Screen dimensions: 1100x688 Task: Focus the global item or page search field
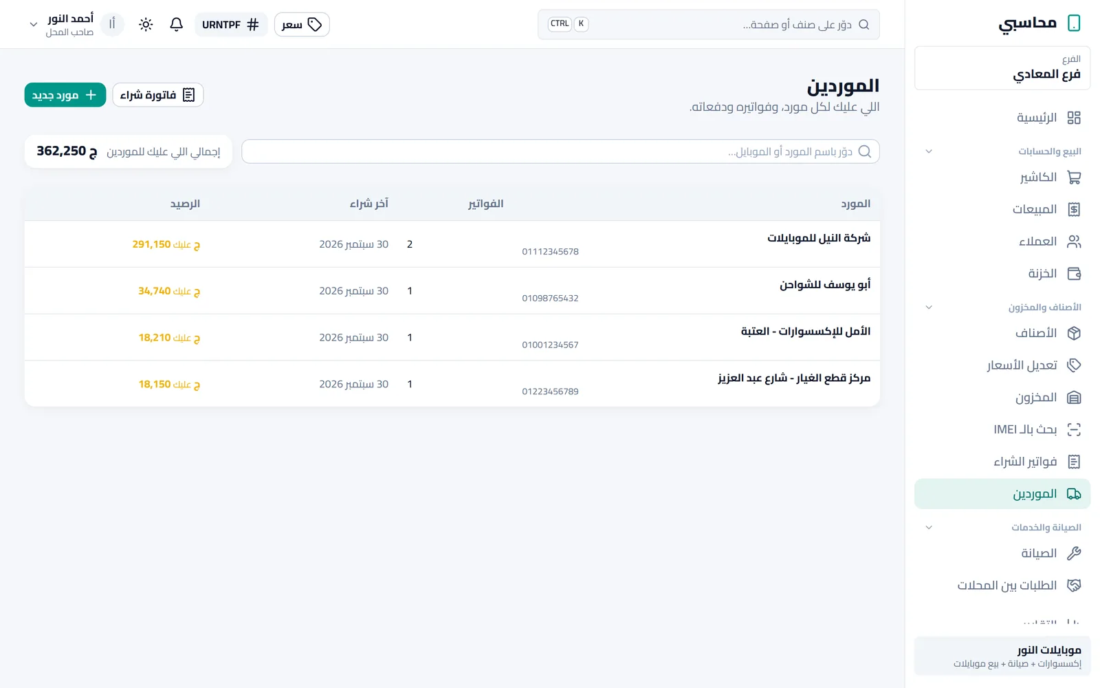708,25
